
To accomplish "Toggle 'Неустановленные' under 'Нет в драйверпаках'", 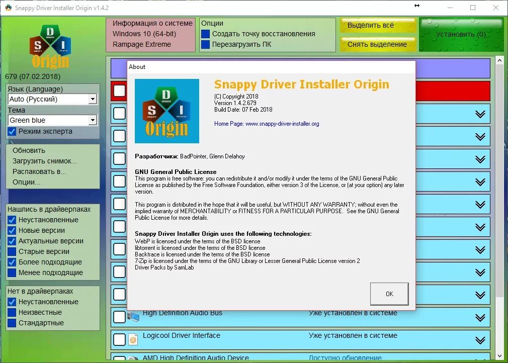I will coord(12,302).
